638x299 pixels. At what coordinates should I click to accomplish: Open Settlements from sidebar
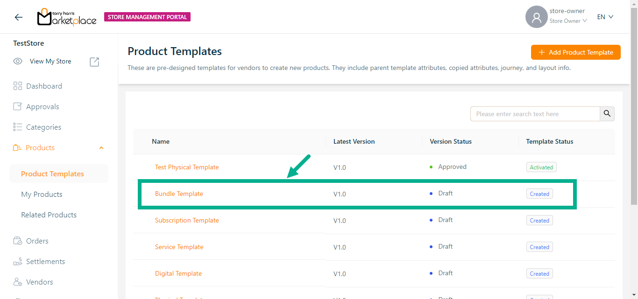pyautogui.click(x=45, y=262)
